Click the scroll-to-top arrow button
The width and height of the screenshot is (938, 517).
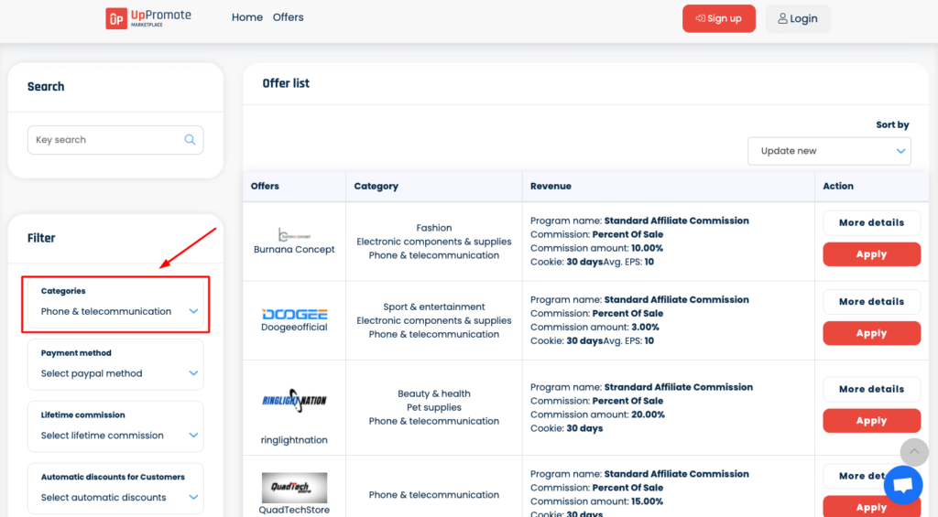click(914, 452)
